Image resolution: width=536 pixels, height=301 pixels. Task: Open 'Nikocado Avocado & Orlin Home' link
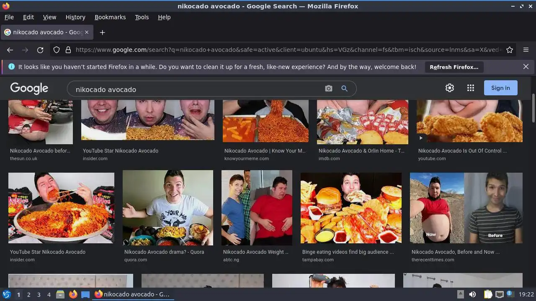click(361, 151)
